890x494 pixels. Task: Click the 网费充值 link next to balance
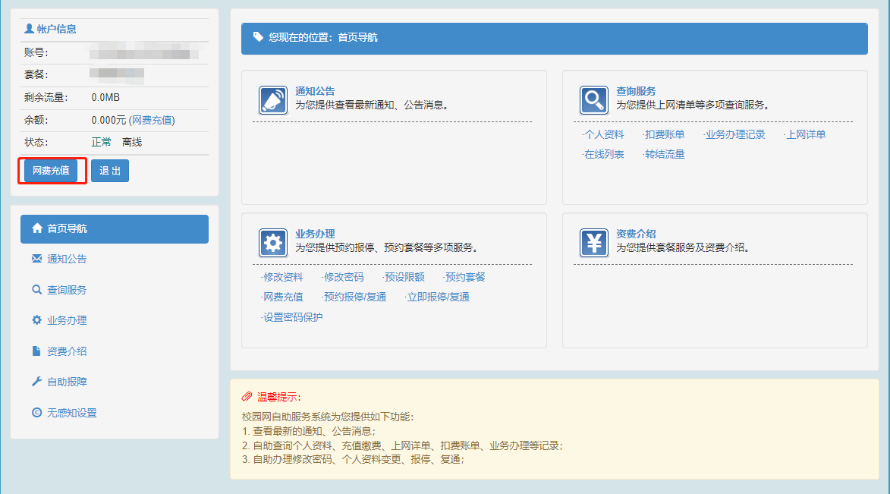click(x=152, y=120)
